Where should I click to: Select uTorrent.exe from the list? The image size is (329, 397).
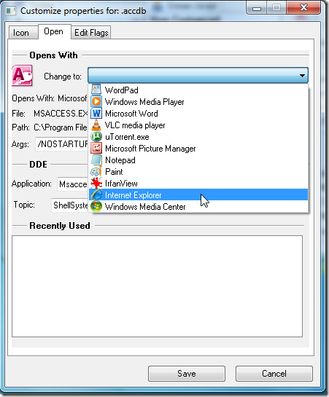click(198, 136)
